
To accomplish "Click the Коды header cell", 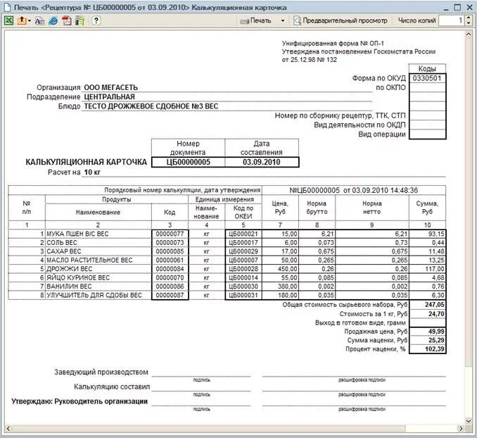I will (x=427, y=69).
